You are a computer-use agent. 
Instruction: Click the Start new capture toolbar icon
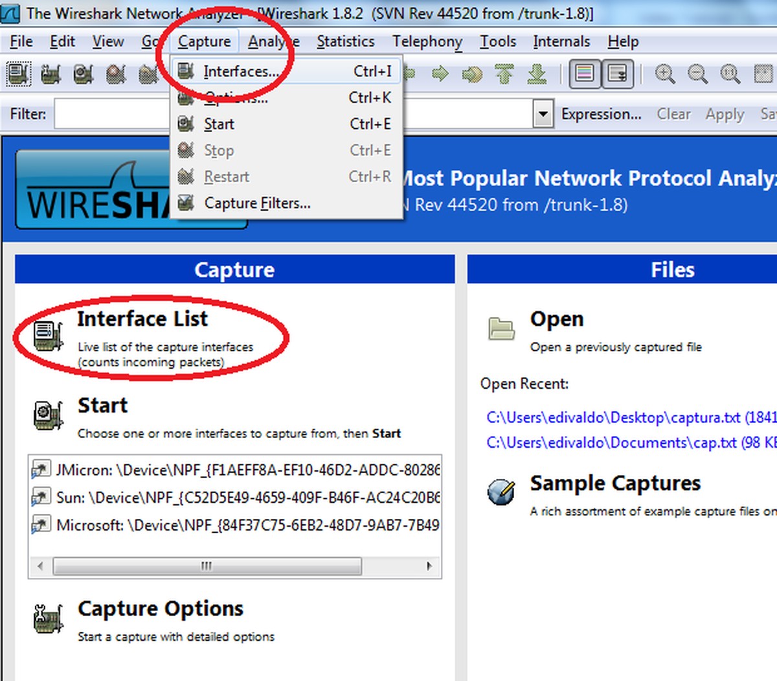(x=84, y=74)
